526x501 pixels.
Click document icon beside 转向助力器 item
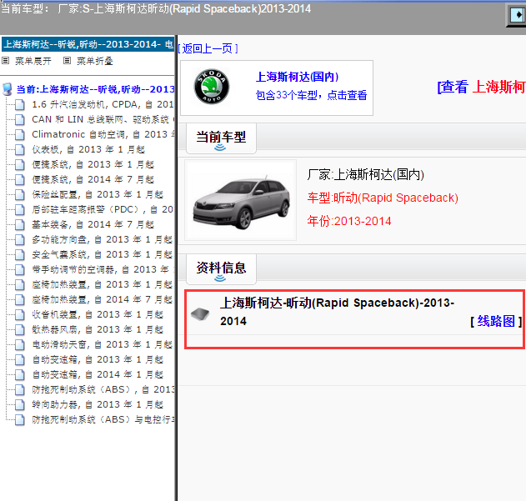20,404
